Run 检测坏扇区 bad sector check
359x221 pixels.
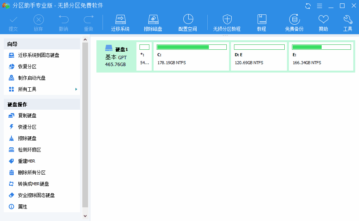(x=42, y=150)
